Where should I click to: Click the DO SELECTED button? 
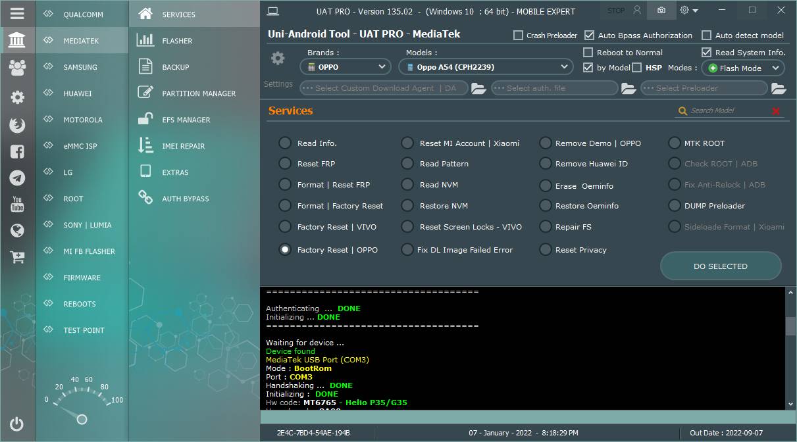pyautogui.click(x=721, y=266)
